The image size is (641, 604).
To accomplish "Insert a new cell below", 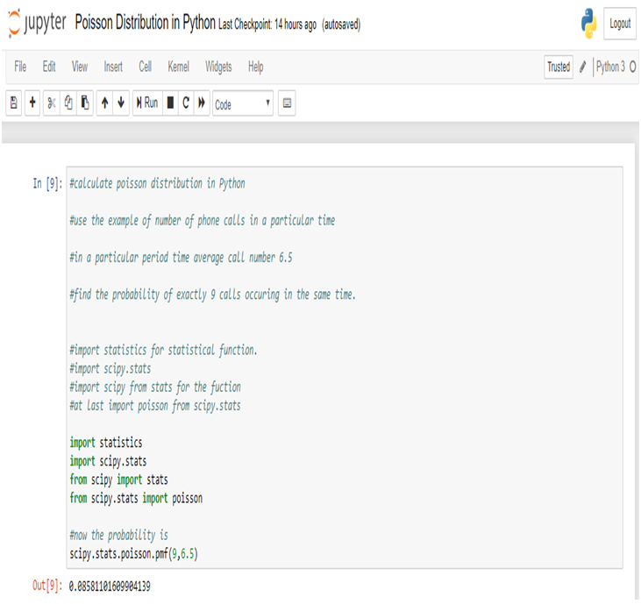I will [x=32, y=103].
